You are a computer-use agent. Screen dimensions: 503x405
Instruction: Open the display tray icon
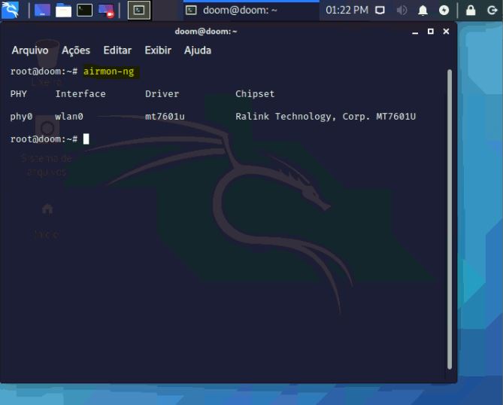point(380,10)
